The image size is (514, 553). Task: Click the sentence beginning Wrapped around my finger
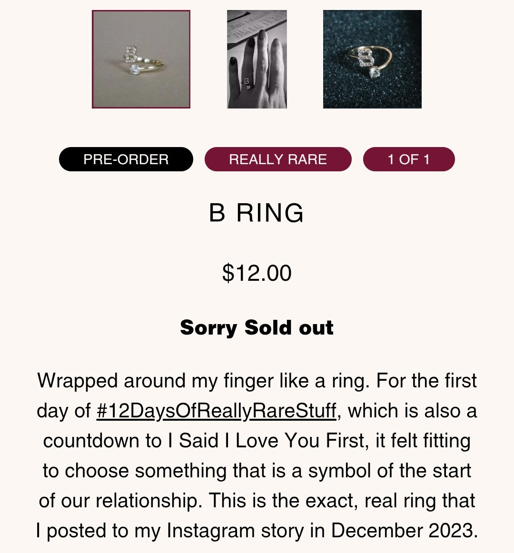(204, 381)
